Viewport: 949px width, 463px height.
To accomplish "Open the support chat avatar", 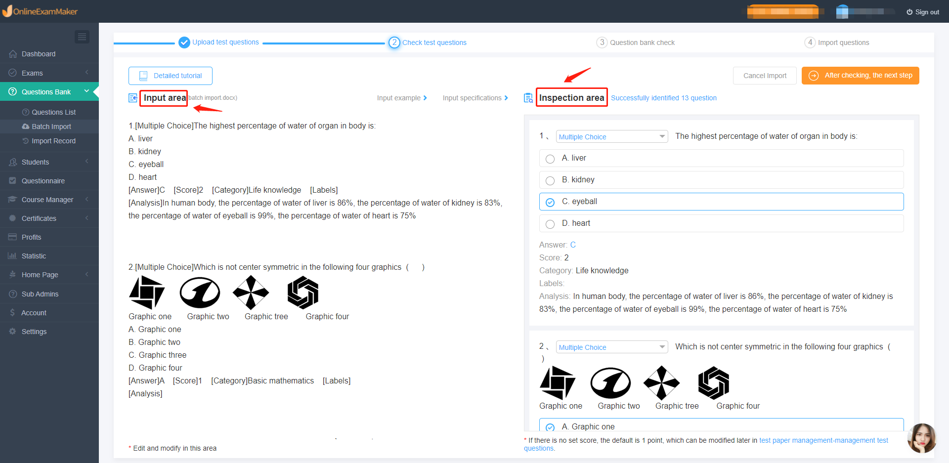I will (x=922, y=438).
